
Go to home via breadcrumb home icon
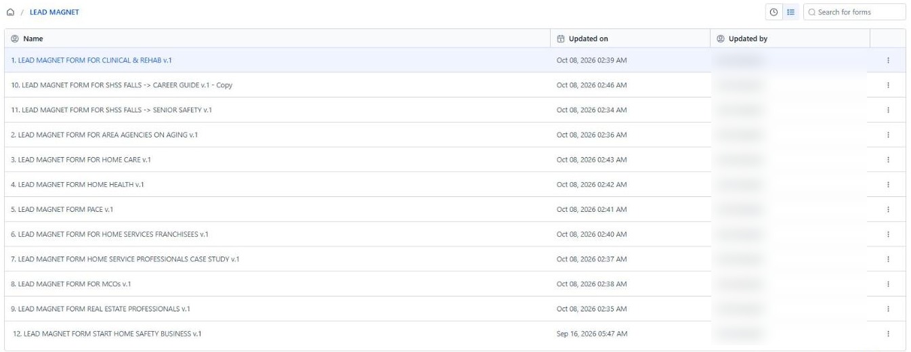(x=9, y=12)
